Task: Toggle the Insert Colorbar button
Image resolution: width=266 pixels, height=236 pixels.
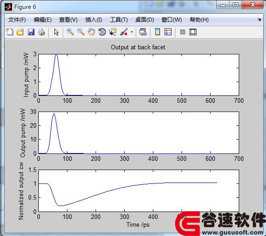Action: [x=157, y=32]
